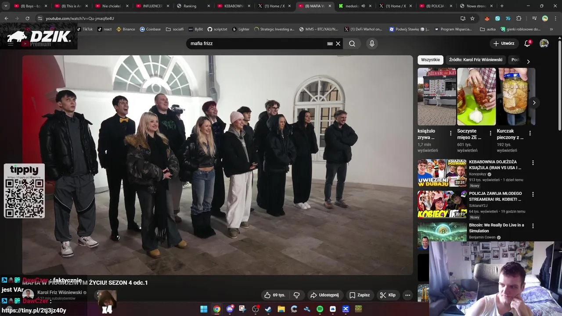
Task: Clear the search text with the X icon
Action: click(338, 43)
